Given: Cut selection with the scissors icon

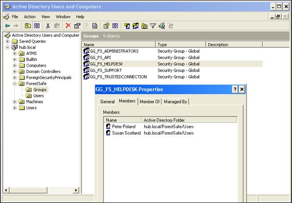Looking at the screenshot, I should point(48,26).
